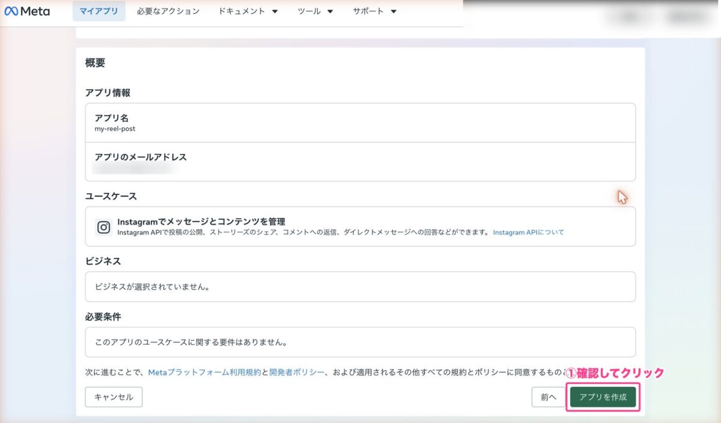Click the アプリを作成 button
This screenshot has width=721, height=423.
(603, 397)
